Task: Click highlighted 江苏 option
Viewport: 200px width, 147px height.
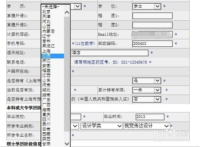Action: [53, 56]
